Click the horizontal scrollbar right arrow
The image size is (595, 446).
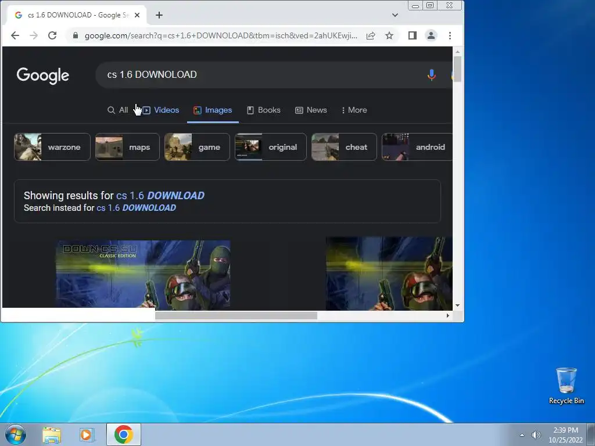pyautogui.click(x=448, y=315)
